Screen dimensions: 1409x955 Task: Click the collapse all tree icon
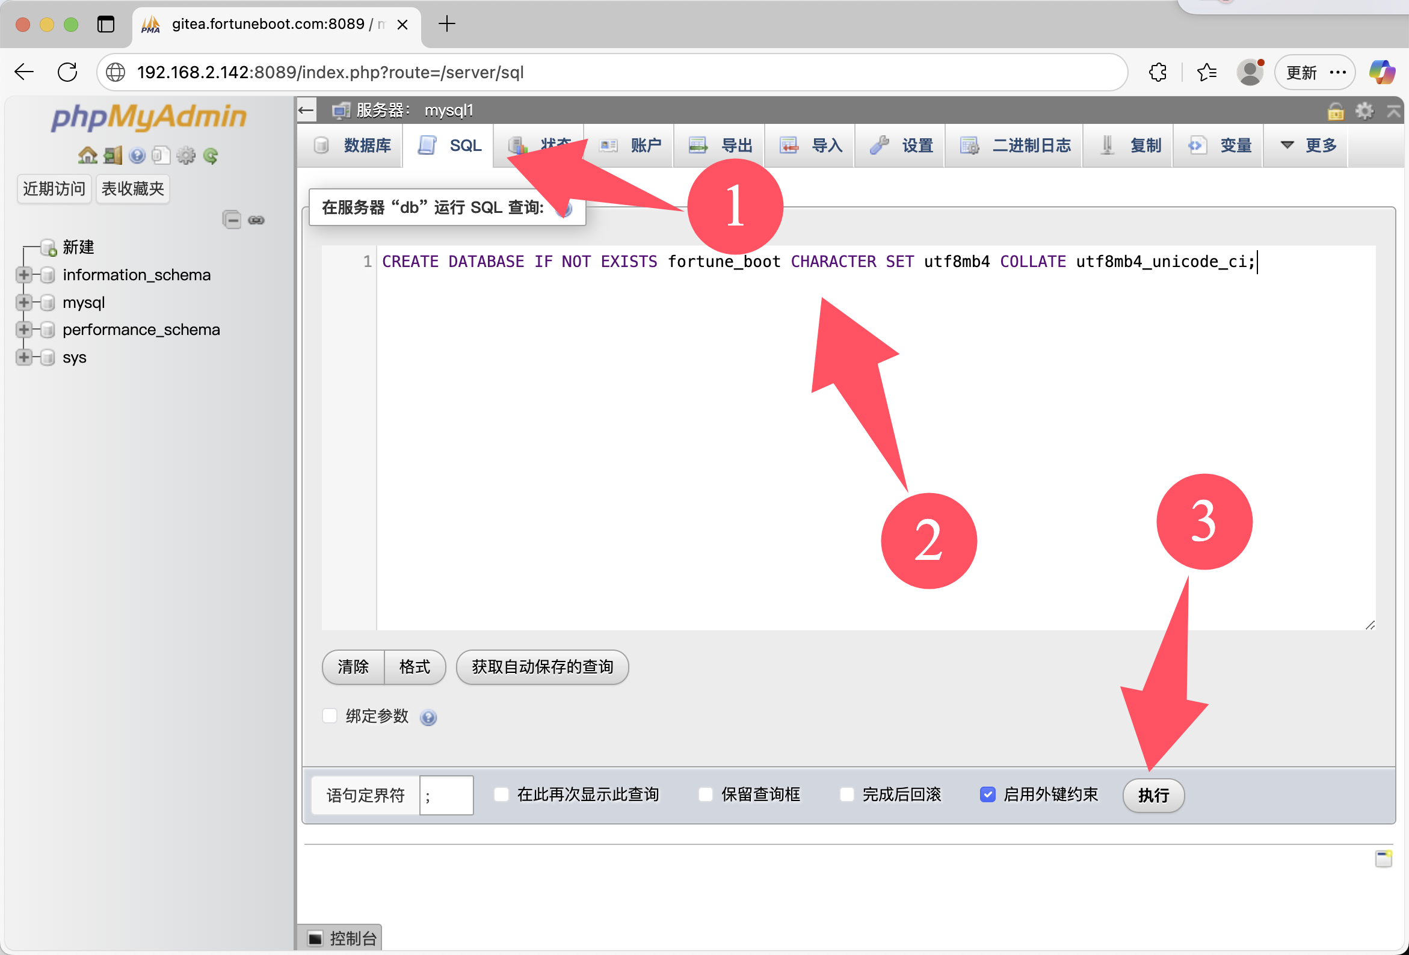[x=232, y=220]
